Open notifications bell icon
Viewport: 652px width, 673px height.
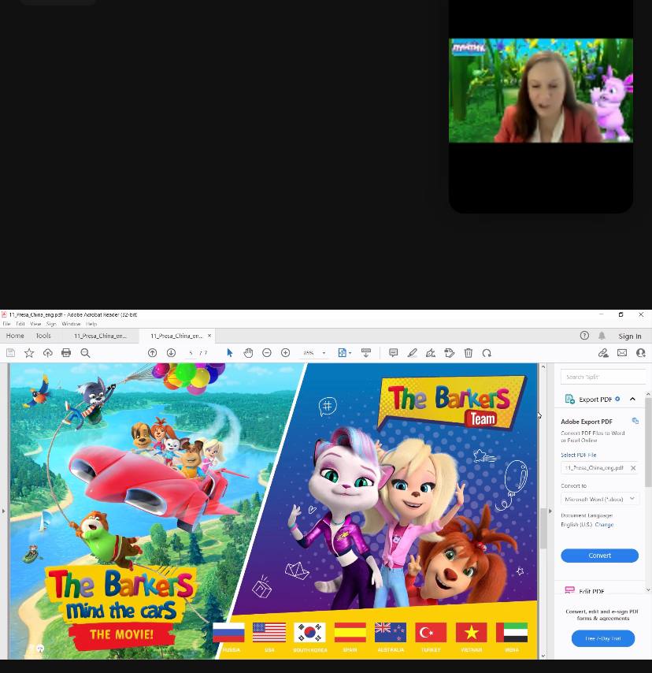[x=602, y=336]
